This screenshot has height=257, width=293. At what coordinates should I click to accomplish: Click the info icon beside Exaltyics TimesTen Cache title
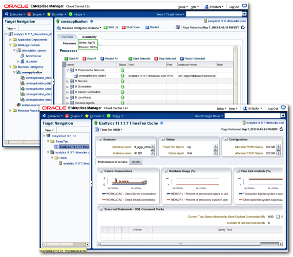(162, 123)
